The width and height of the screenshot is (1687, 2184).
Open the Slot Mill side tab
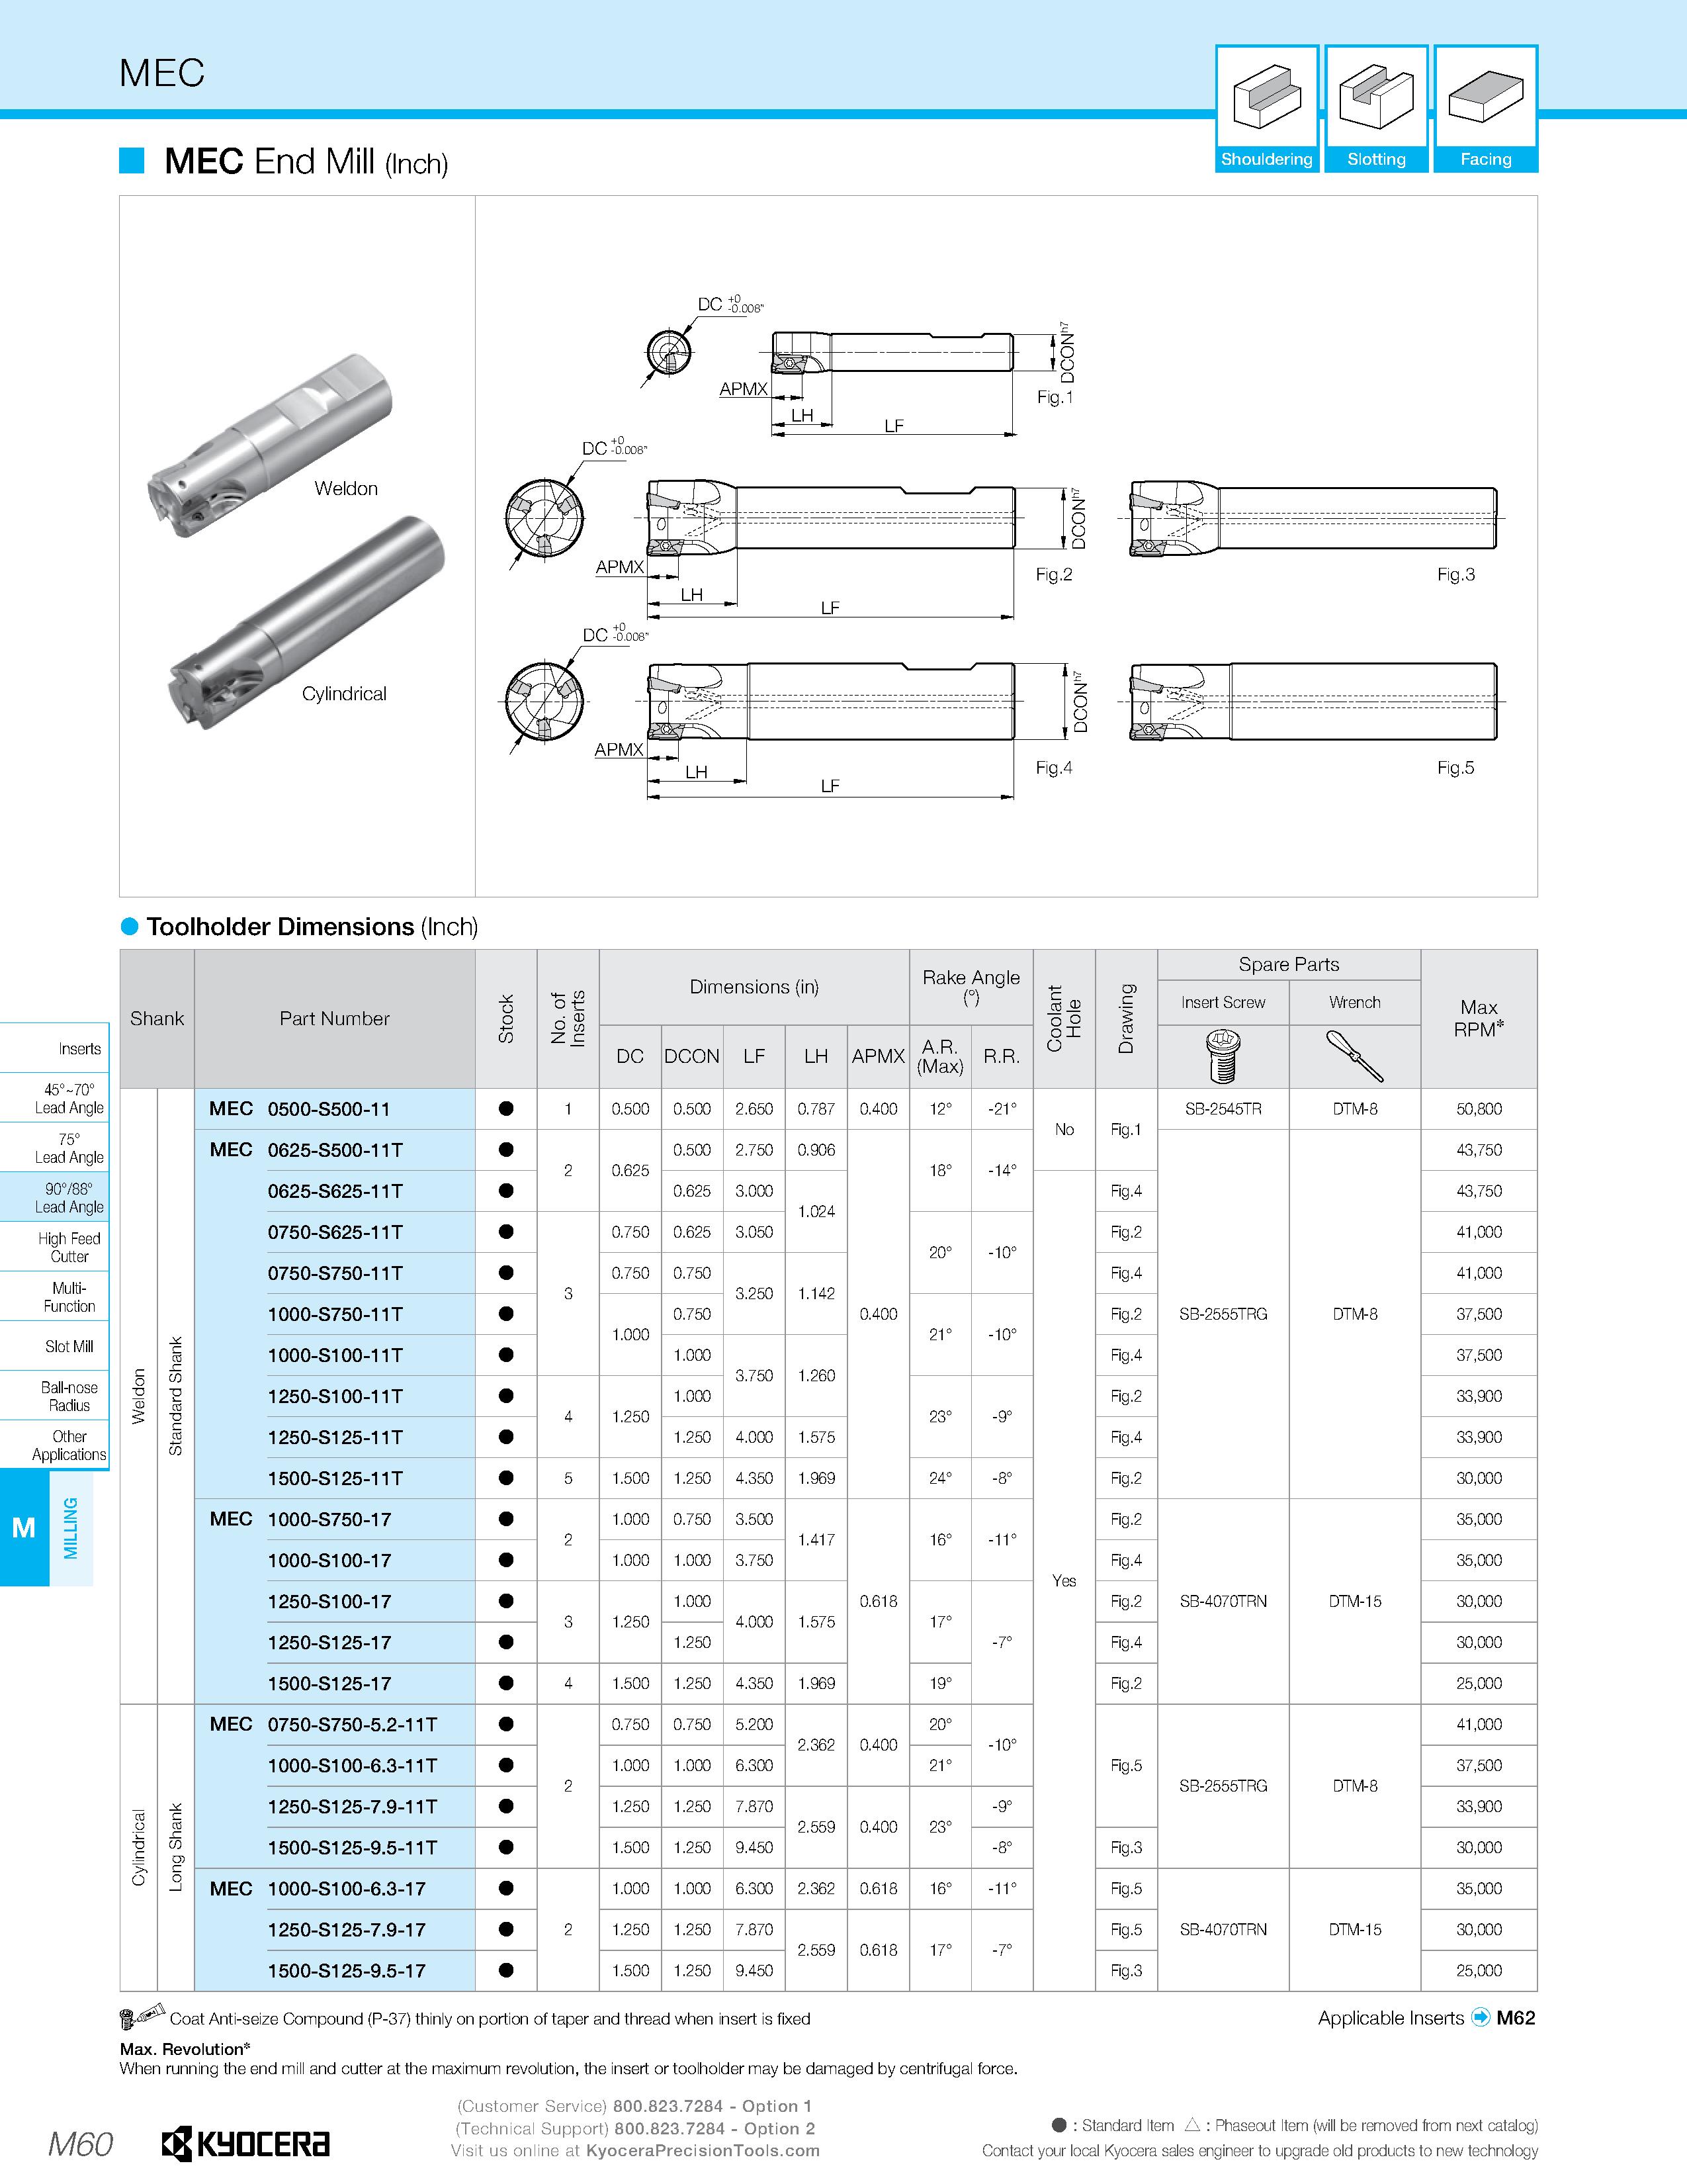(54, 1346)
